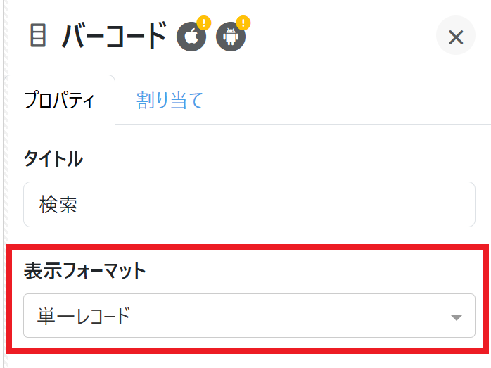Click the warning badge on the Android icon
The image size is (491, 368).
pos(243,23)
